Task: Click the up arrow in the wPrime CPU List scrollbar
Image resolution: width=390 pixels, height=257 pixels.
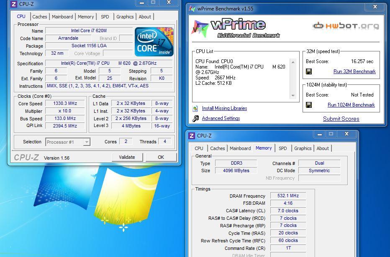Action: tap(293, 62)
